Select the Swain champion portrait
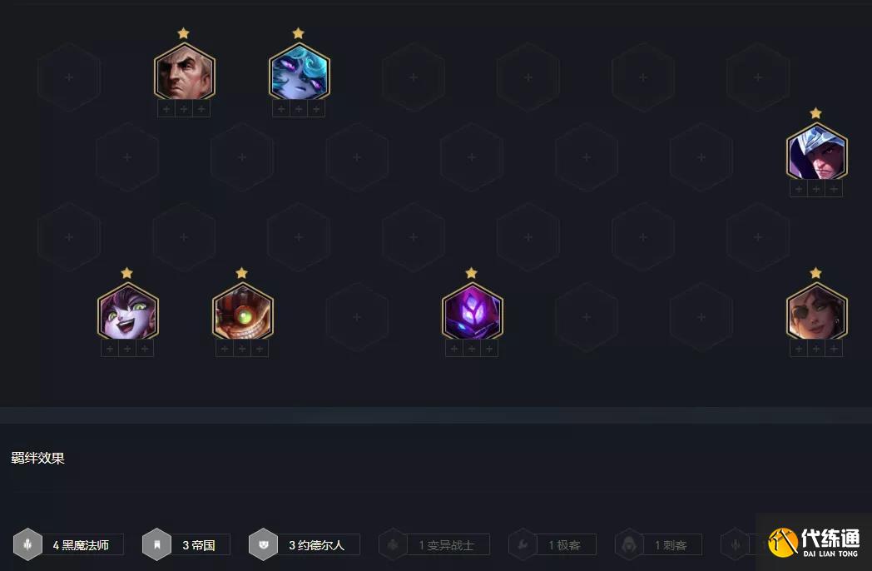872x571 pixels. (185, 72)
